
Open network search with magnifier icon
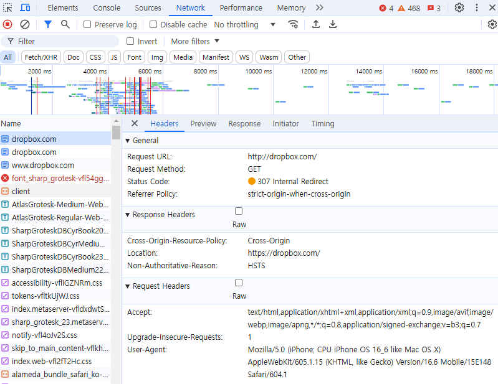click(x=65, y=24)
